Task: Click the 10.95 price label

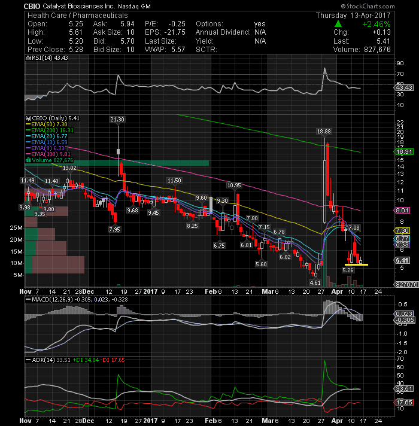Action: [234, 185]
